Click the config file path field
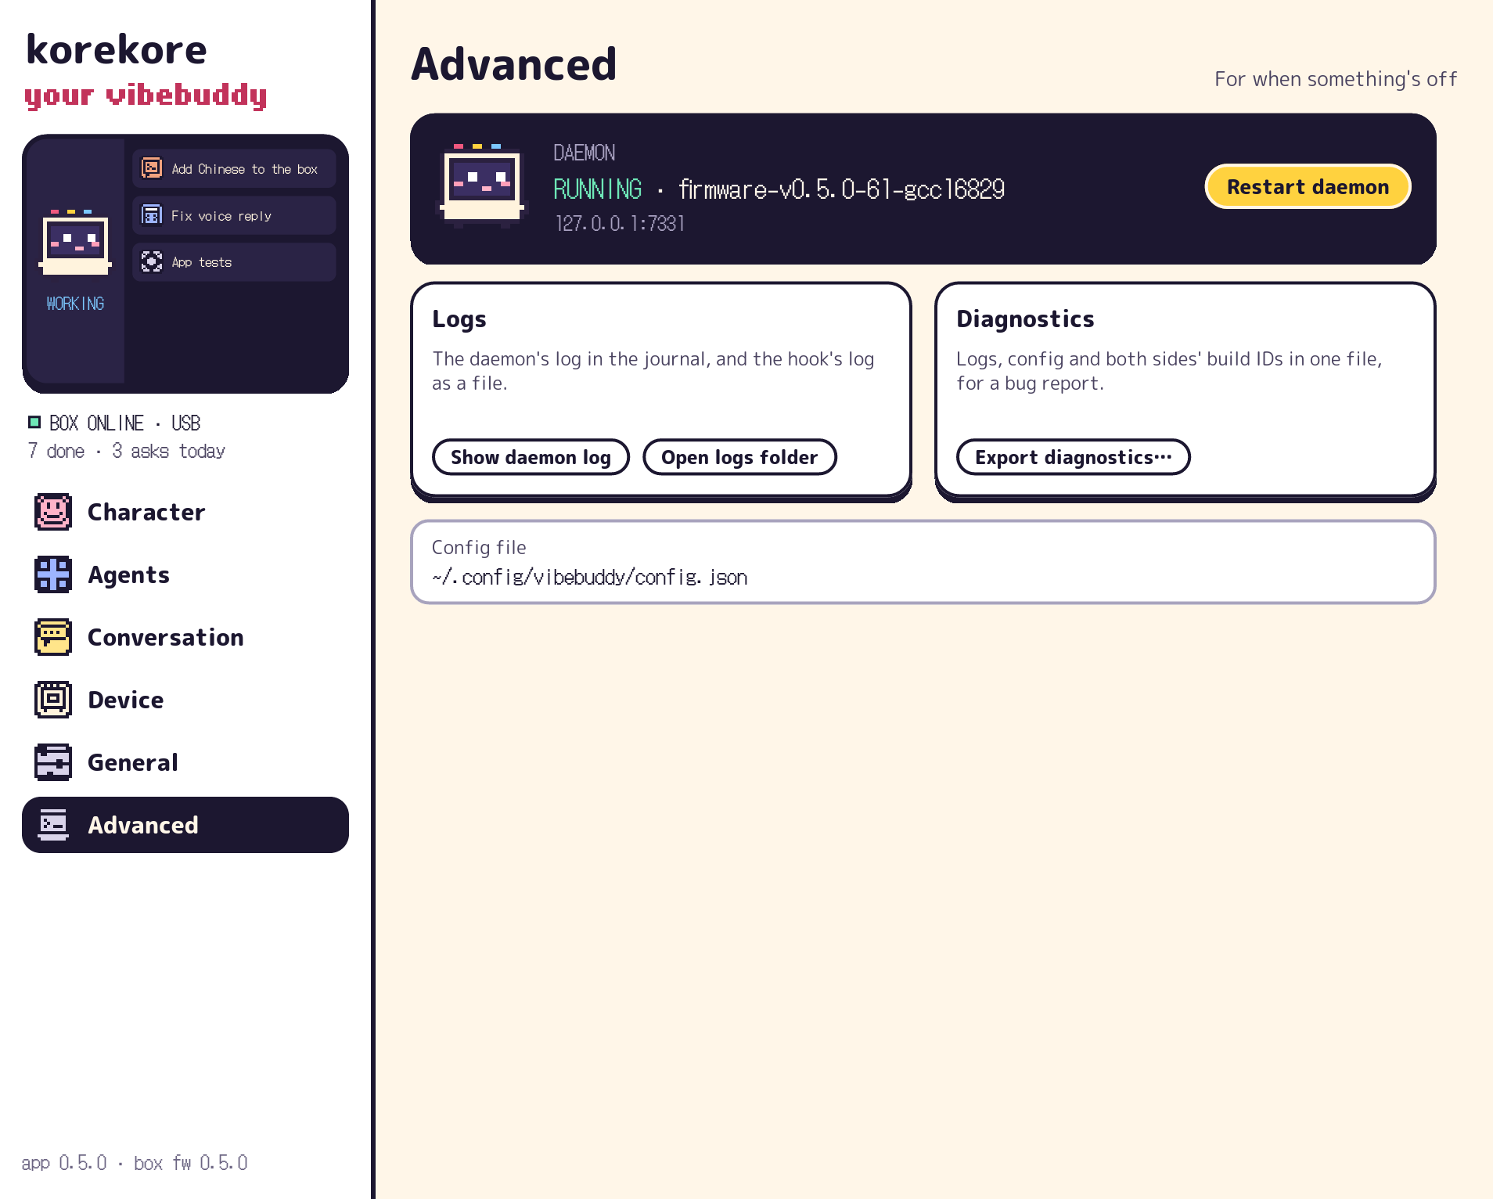 click(x=923, y=562)
